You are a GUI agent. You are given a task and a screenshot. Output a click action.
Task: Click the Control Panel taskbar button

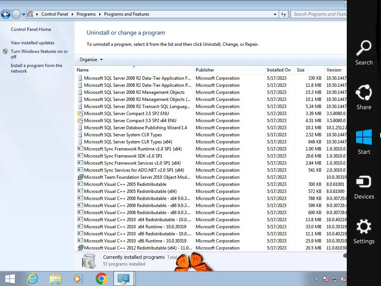[124, 279]
